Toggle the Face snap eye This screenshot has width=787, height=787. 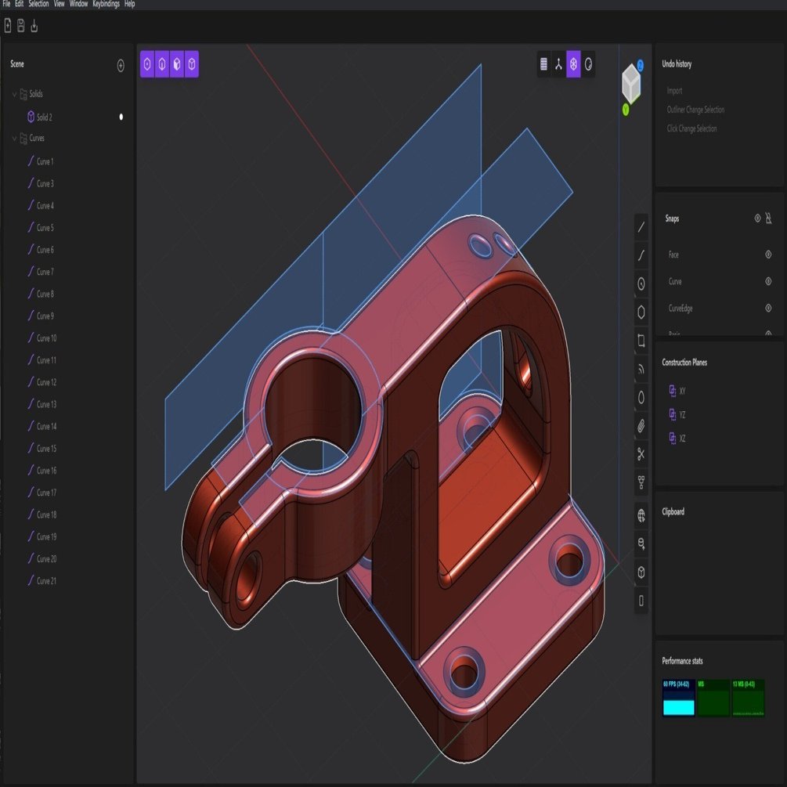tap(768, 255)
